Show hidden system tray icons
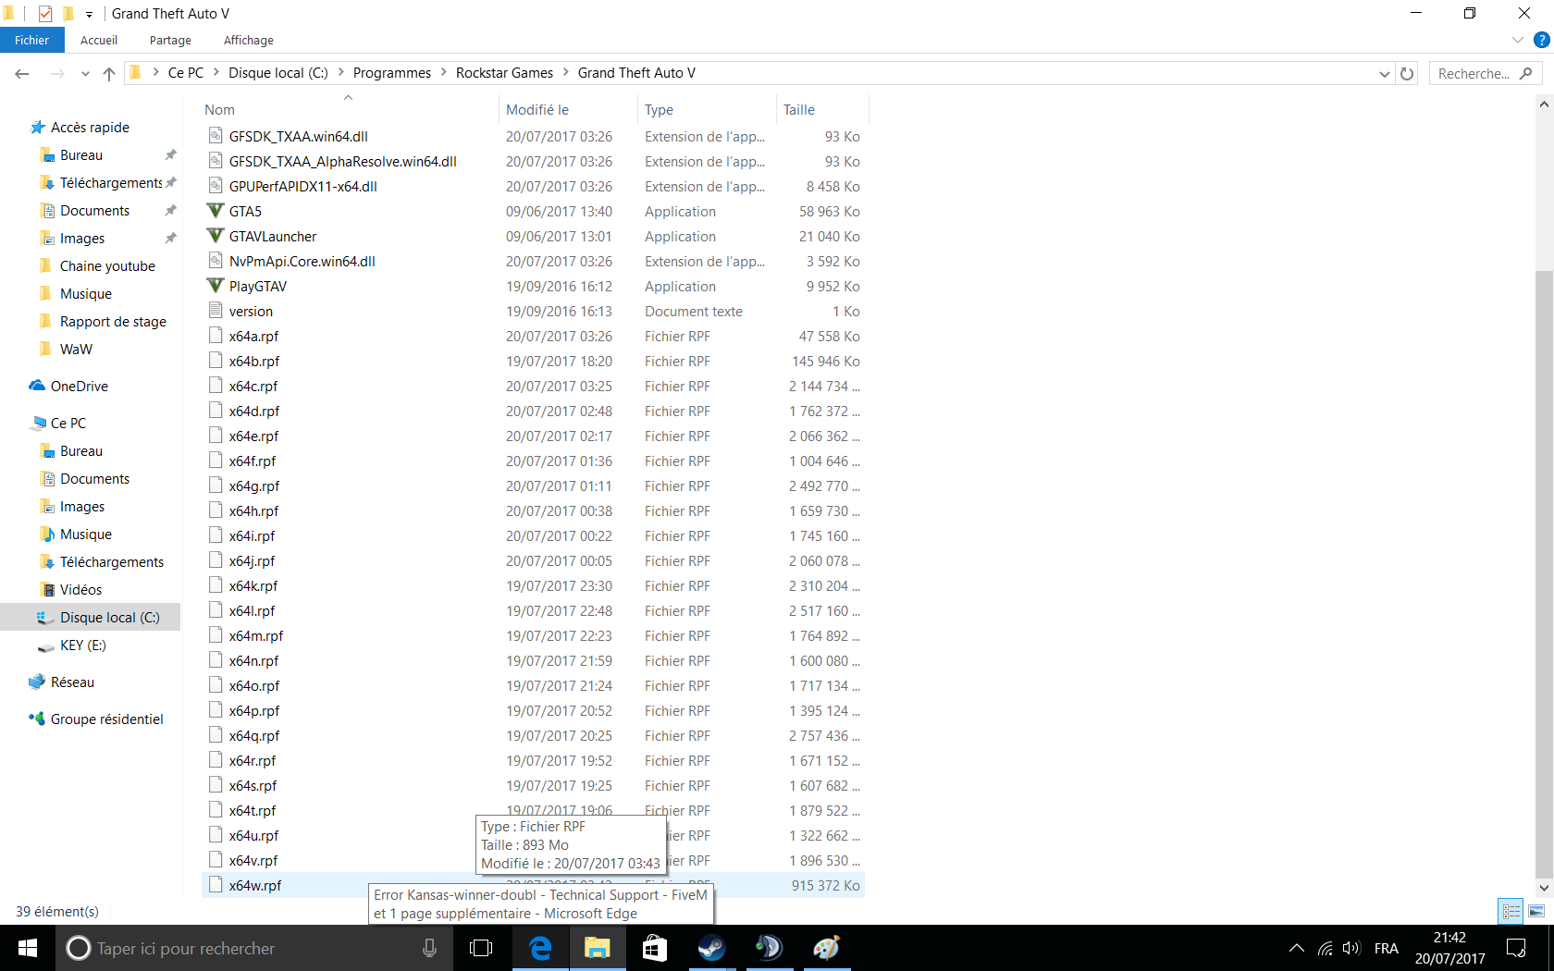 click(x=1296, y=948)
